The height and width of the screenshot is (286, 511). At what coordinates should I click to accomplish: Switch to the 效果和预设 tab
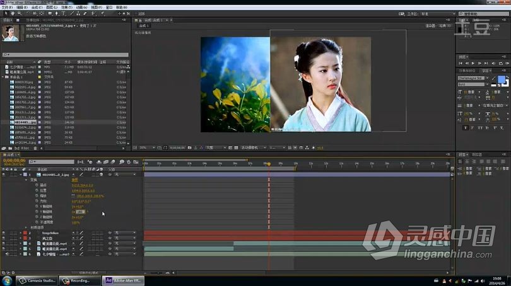[466, 71]
